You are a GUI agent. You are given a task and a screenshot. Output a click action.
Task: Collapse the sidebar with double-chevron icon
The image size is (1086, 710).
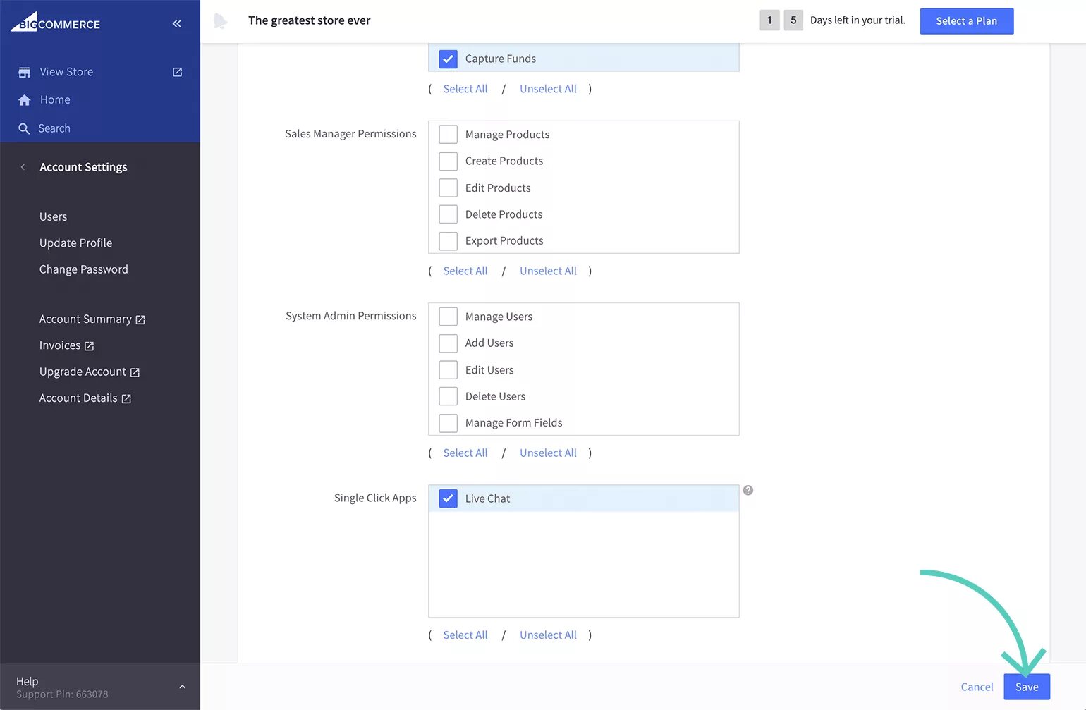(x=177, y=23)
